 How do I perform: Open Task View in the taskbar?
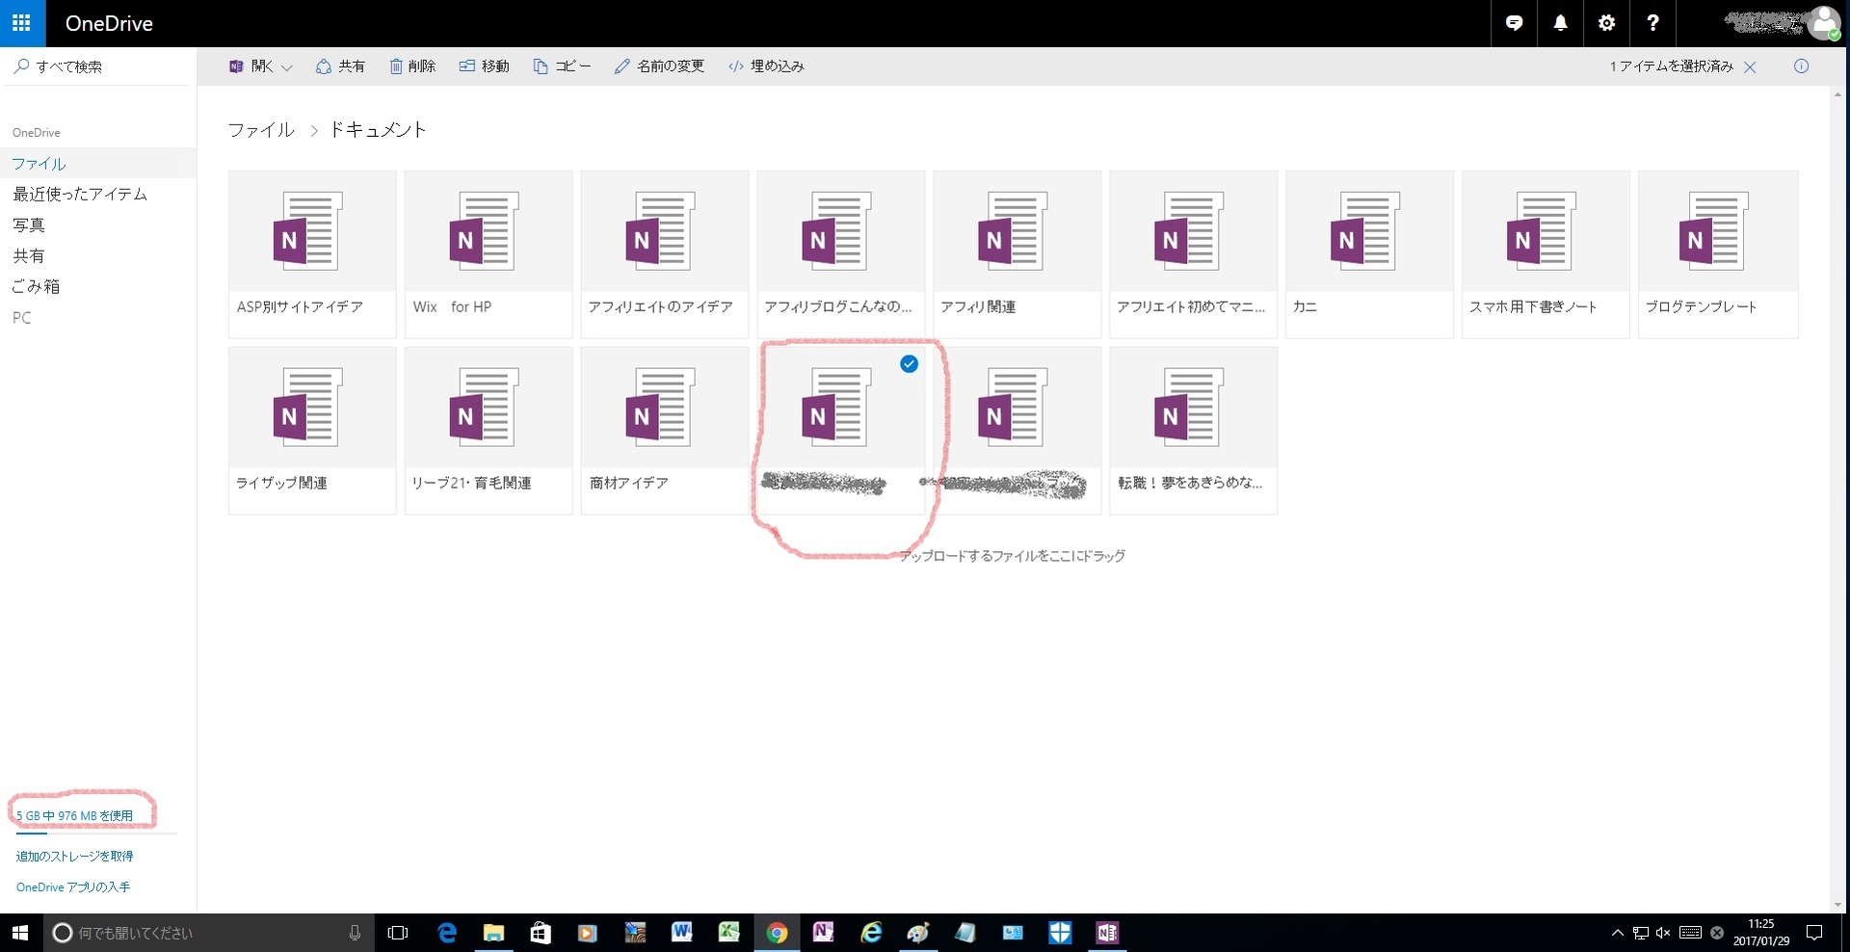coord(397,933)
